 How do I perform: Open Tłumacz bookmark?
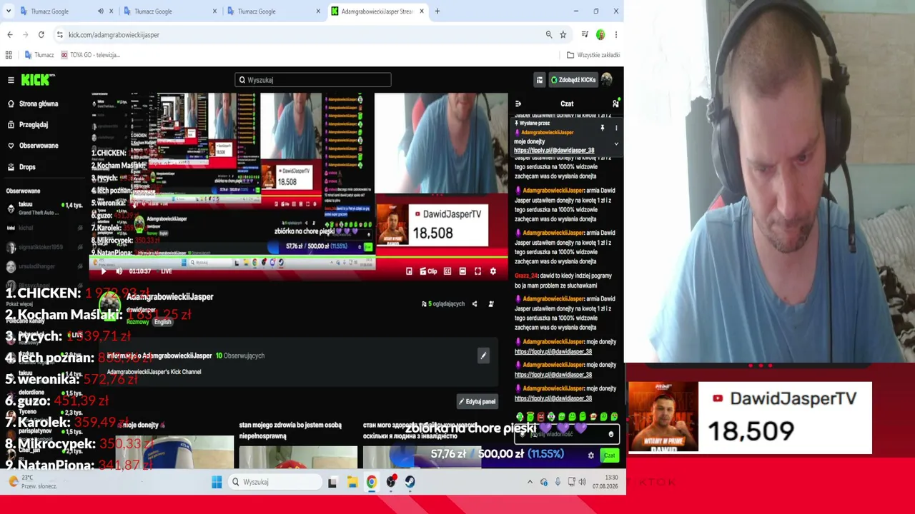click(39, 55)
